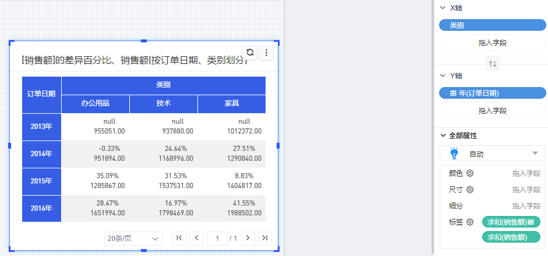
Task: Open the 20条/页 page size dropdown
Action: tap(133, 239)
